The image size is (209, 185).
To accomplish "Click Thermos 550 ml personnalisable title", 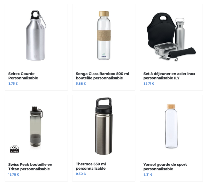I will (91, 166).
